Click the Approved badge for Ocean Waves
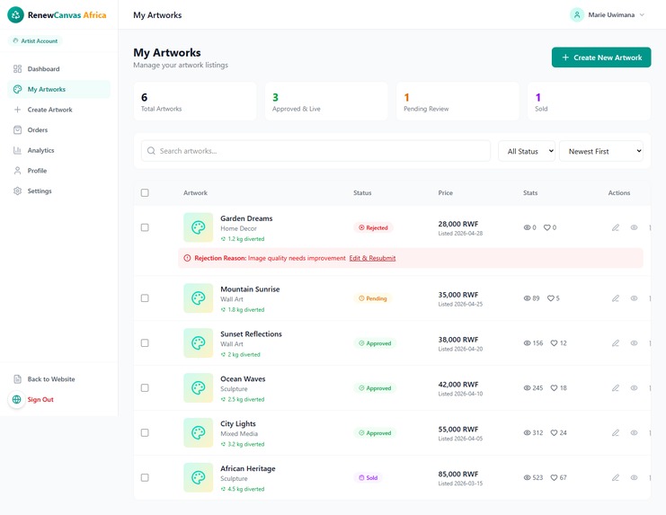The image size is (666, 515). 375,388
